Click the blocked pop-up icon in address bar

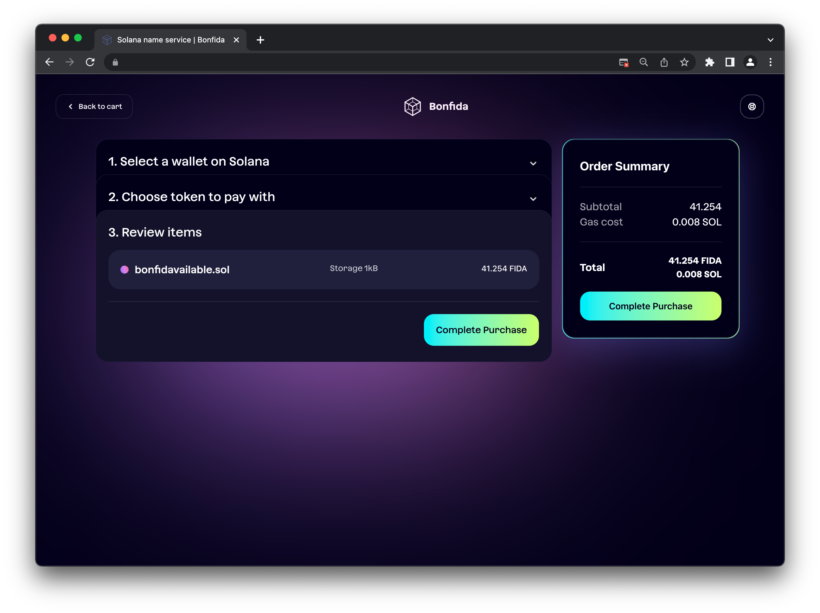pos(624,62)
